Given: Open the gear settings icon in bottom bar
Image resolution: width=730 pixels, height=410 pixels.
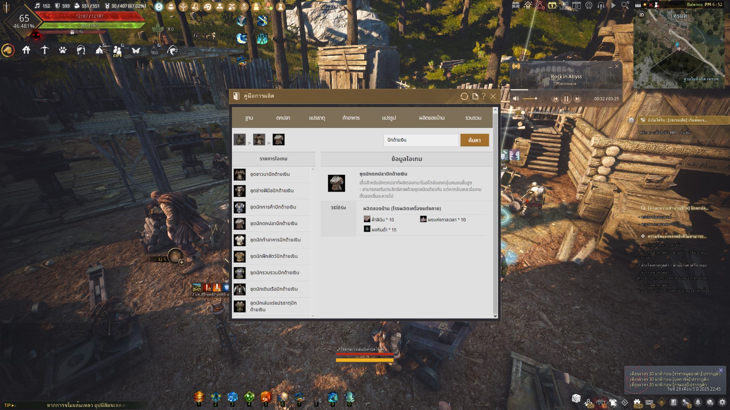Looking at the screenshot, I should 722,402.
